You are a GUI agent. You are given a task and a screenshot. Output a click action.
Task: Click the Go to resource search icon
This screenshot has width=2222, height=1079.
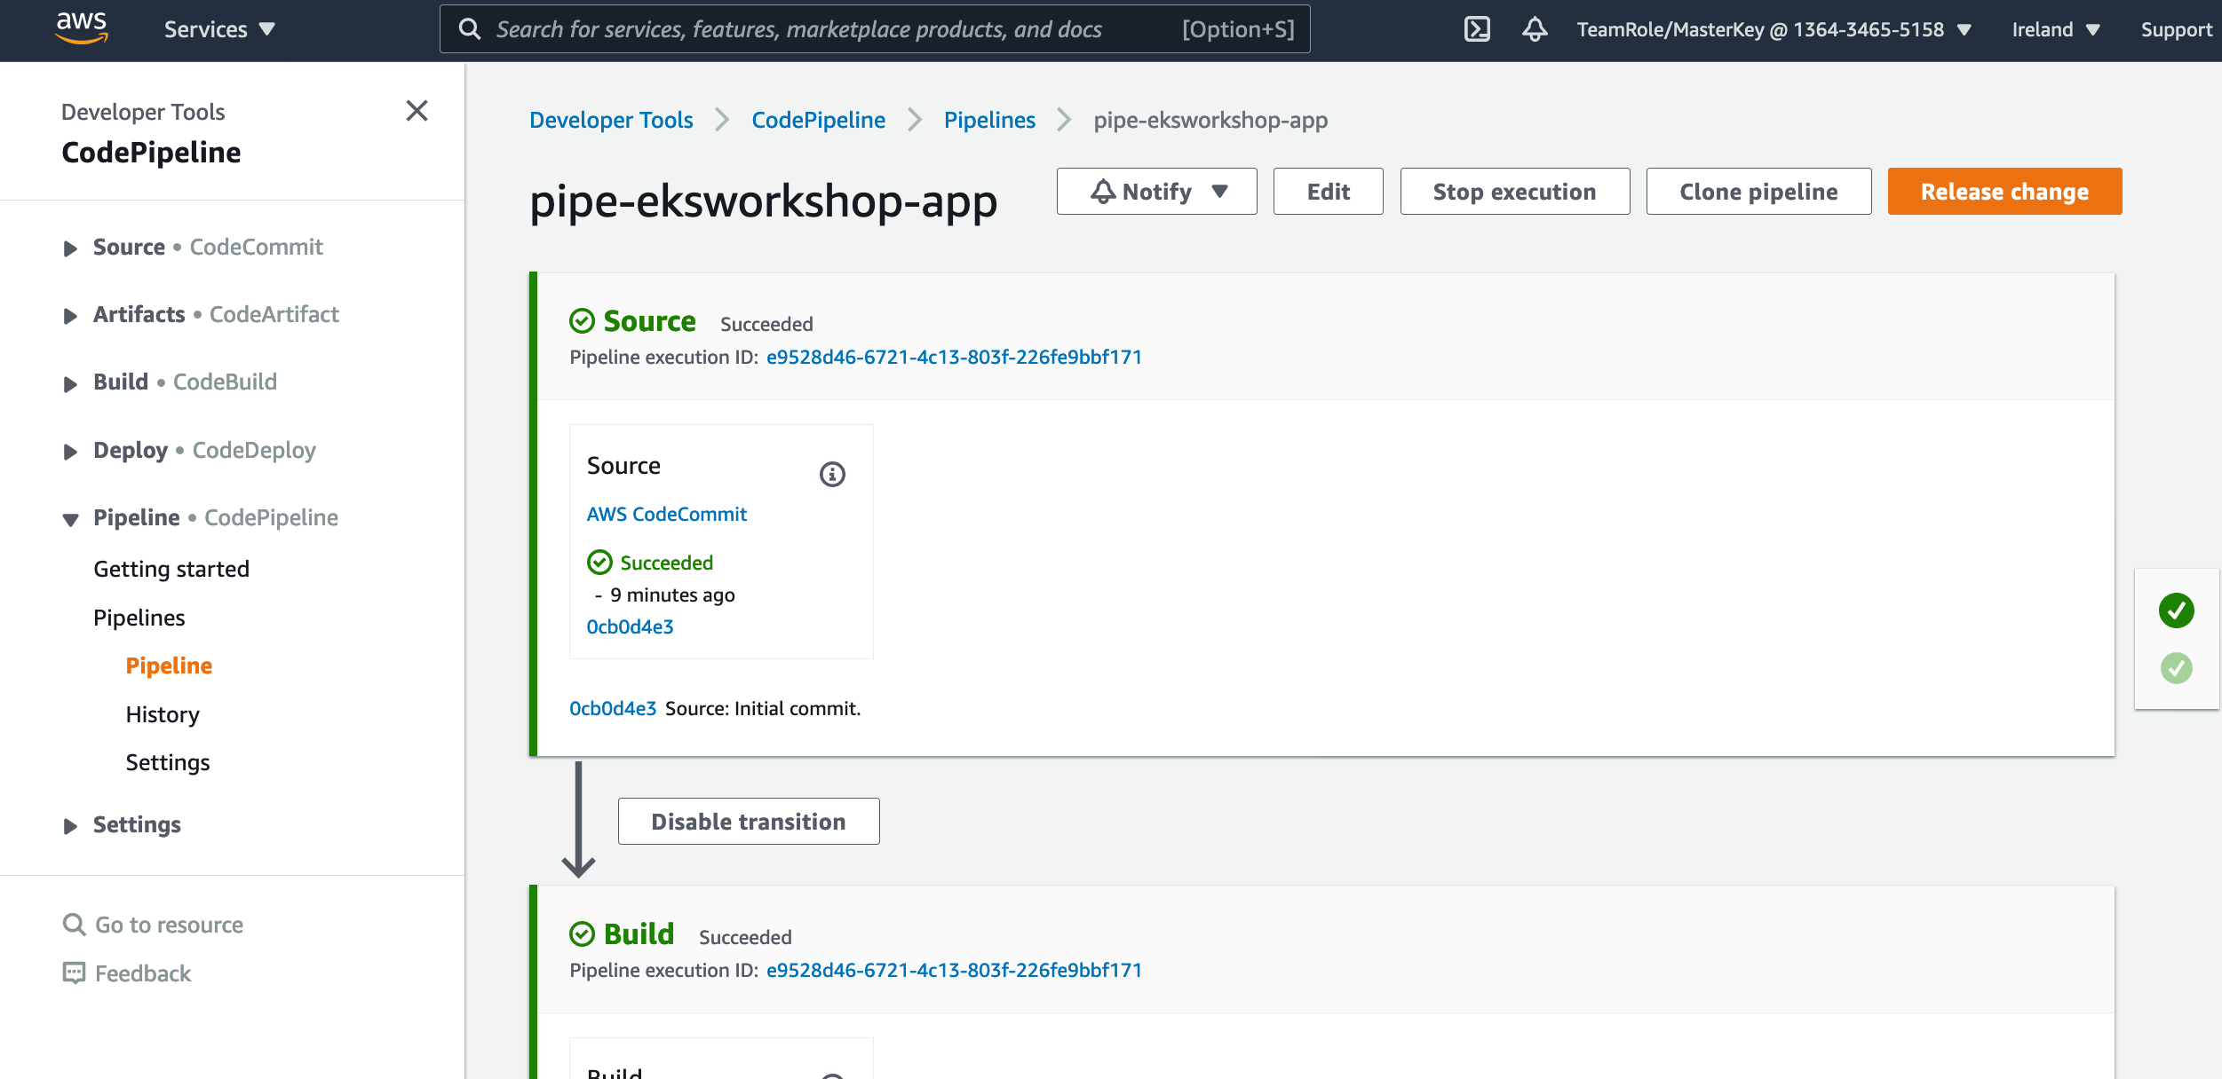pyautogui.click(x=74, y=925)
